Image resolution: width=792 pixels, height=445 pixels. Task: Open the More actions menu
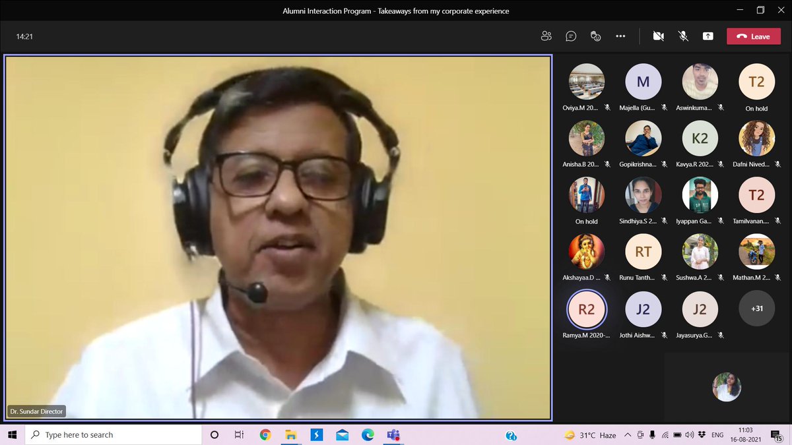coord(620,36)
